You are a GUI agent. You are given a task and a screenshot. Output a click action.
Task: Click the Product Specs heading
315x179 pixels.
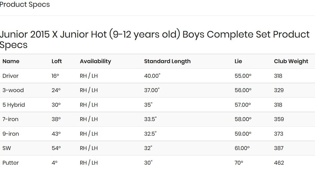click(x=25, y=4)
